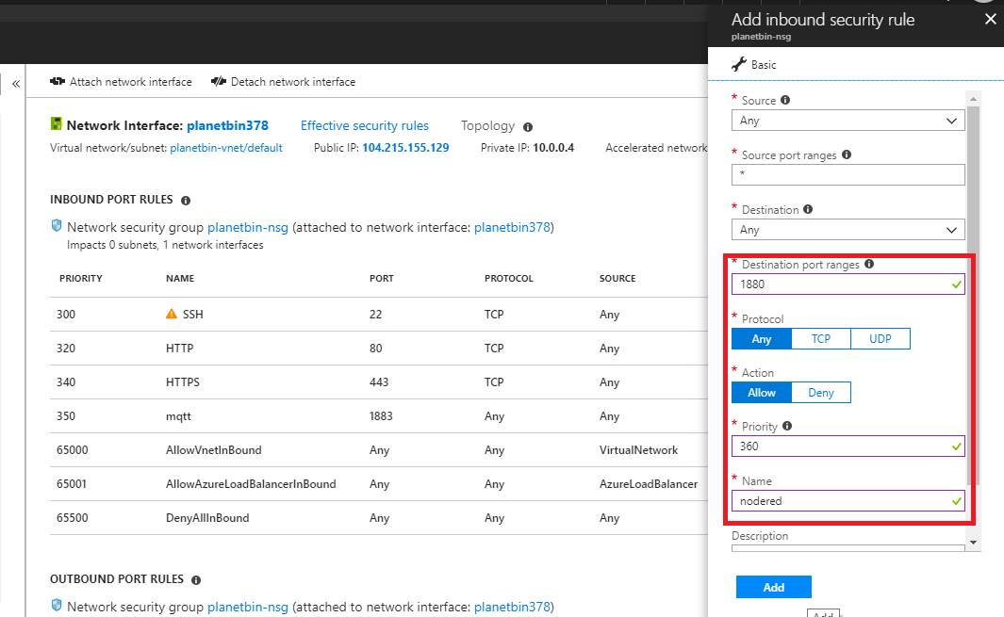Collapse the sidebar using the double-chevron icon
This screenshot has width=1004, height=617.
click(x=16, y=83)
